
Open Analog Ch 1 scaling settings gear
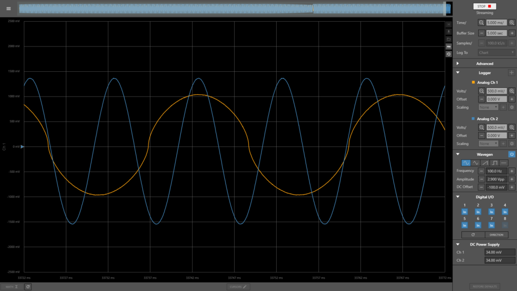tap(512, 107)
